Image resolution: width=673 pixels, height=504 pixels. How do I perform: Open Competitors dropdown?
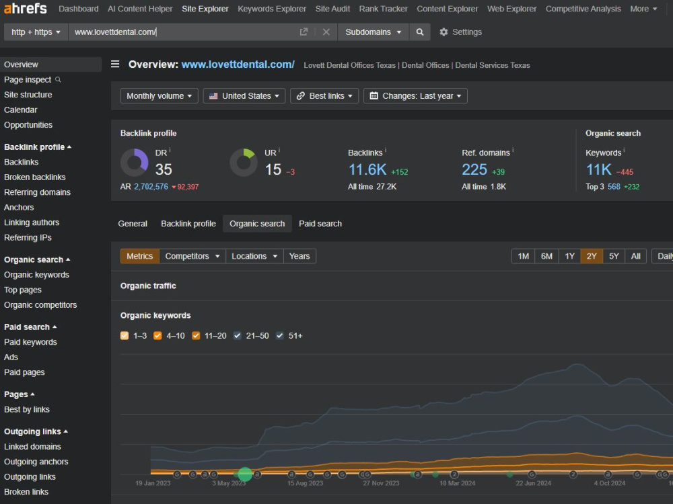[x=192, y=256]
